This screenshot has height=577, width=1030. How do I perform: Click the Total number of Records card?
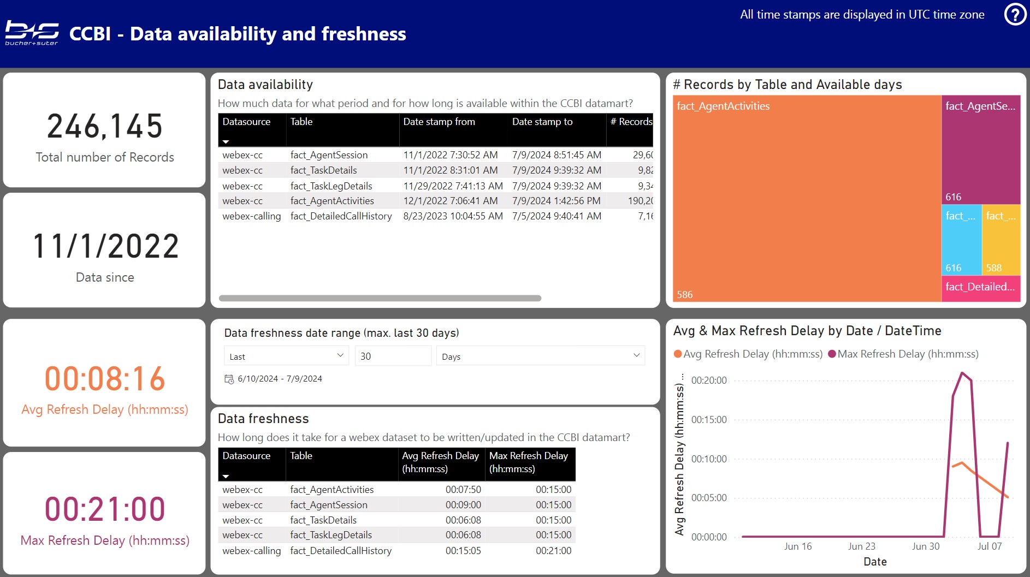(x=104, y=130)
